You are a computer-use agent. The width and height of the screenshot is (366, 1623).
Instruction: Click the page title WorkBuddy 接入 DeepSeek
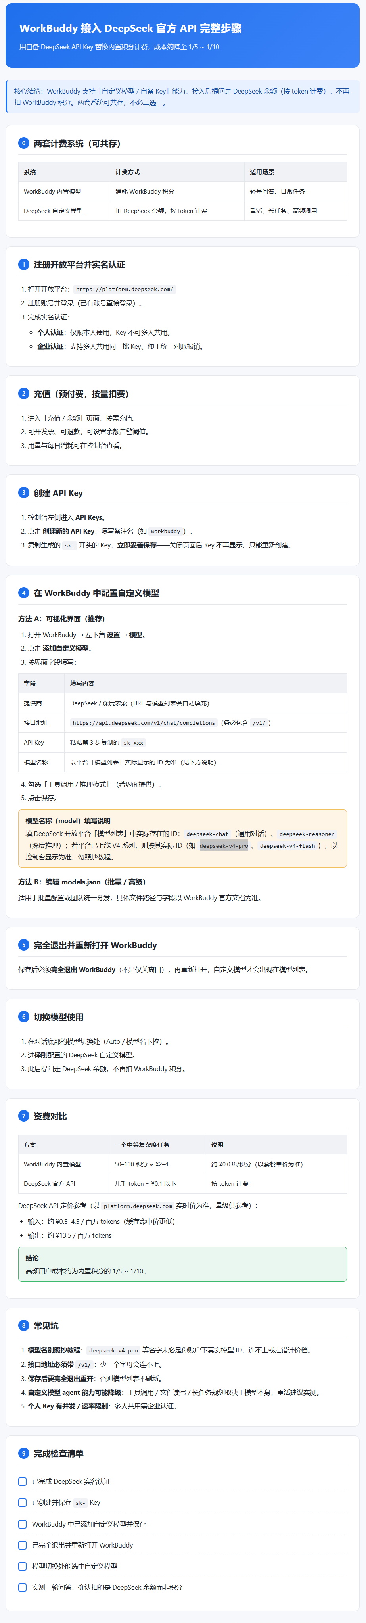pyautogui.click(x=130, y=28)
